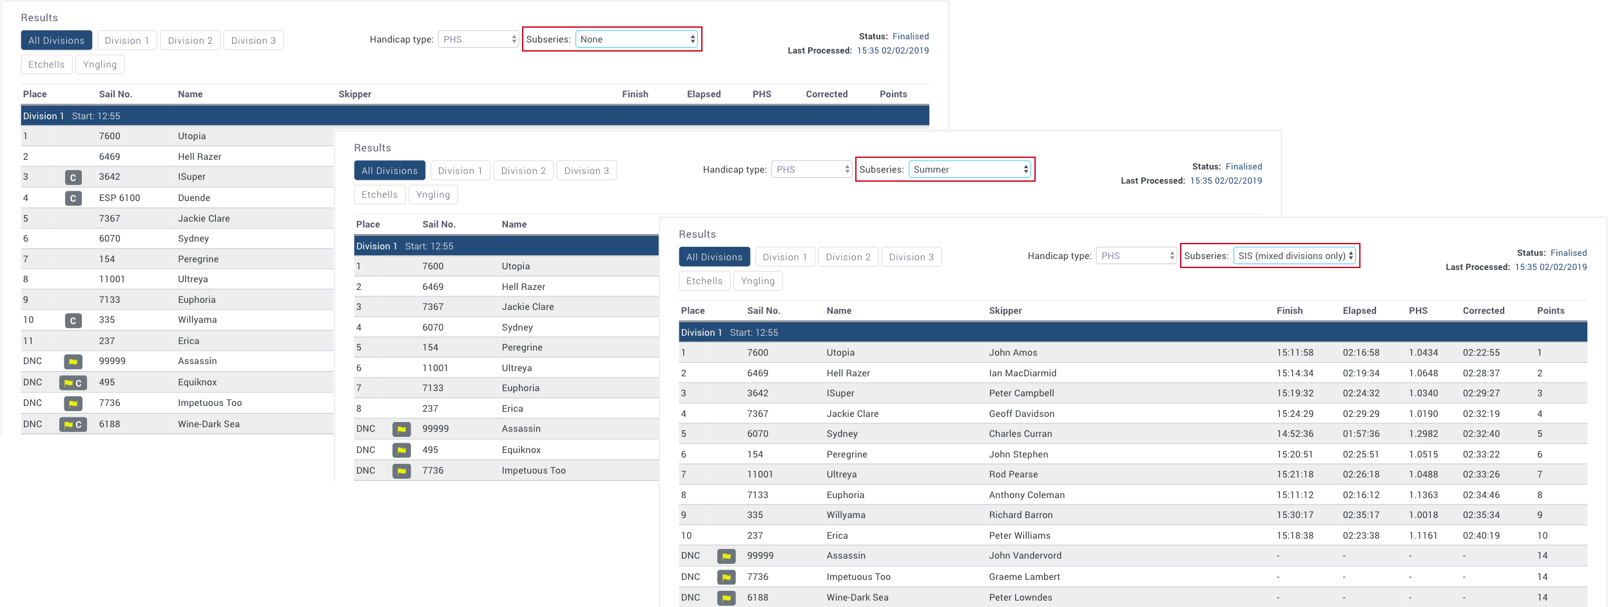Click flag icon for Wine-Dark Sea in SIS panel
The width and height of the screenshot is (1608, 607).
pyautogui.click(x=726, y=598)
